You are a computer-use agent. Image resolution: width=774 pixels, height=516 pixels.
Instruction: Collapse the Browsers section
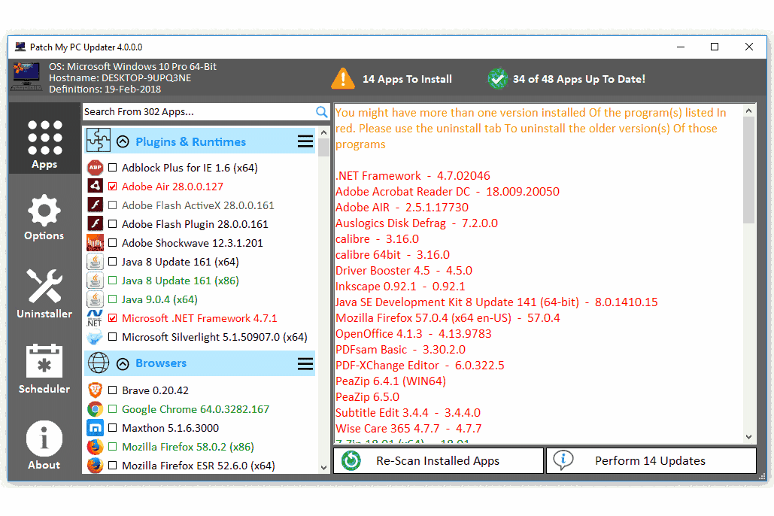pyautogui.click(x=122, y=363)
